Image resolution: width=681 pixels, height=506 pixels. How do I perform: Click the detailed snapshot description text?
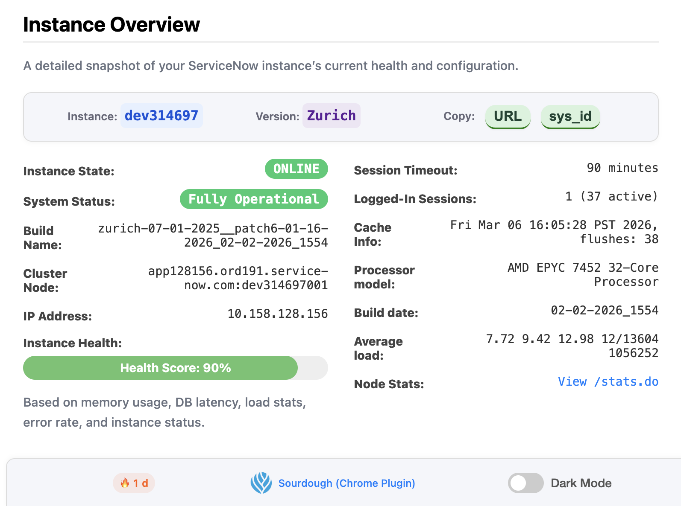(x=271, y=66)
